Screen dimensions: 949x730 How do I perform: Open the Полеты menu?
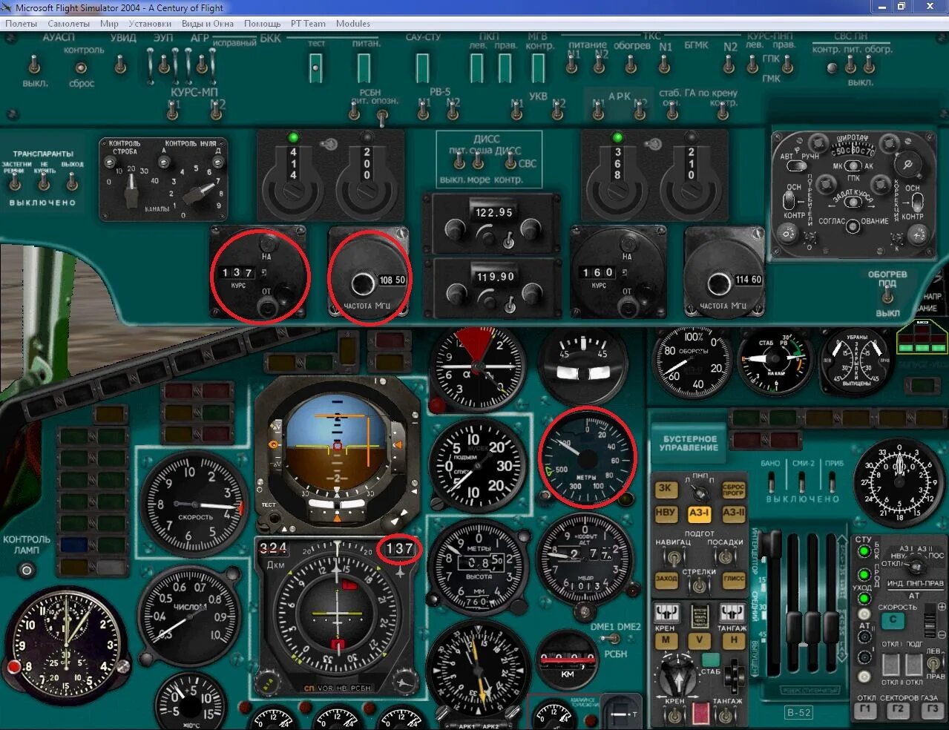point(21,24)
